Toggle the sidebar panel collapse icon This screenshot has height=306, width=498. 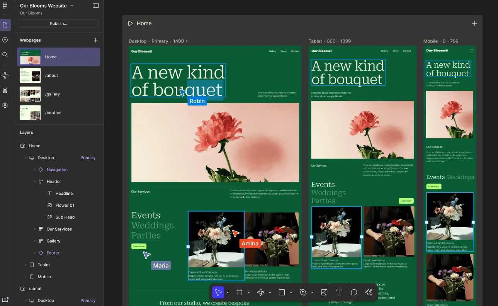click(96, 6)
